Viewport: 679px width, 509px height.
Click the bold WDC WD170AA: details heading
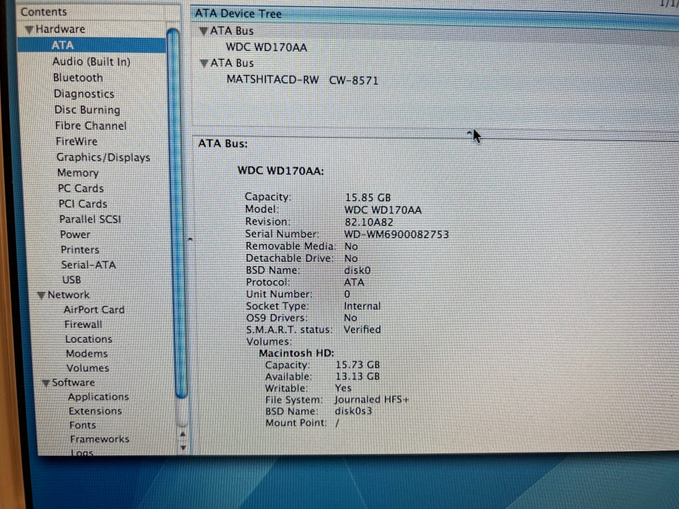[281, 171]
